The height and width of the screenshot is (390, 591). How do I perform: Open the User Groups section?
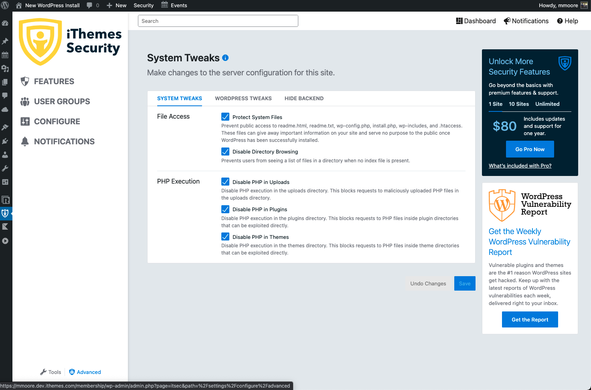[x=55, y=101]
